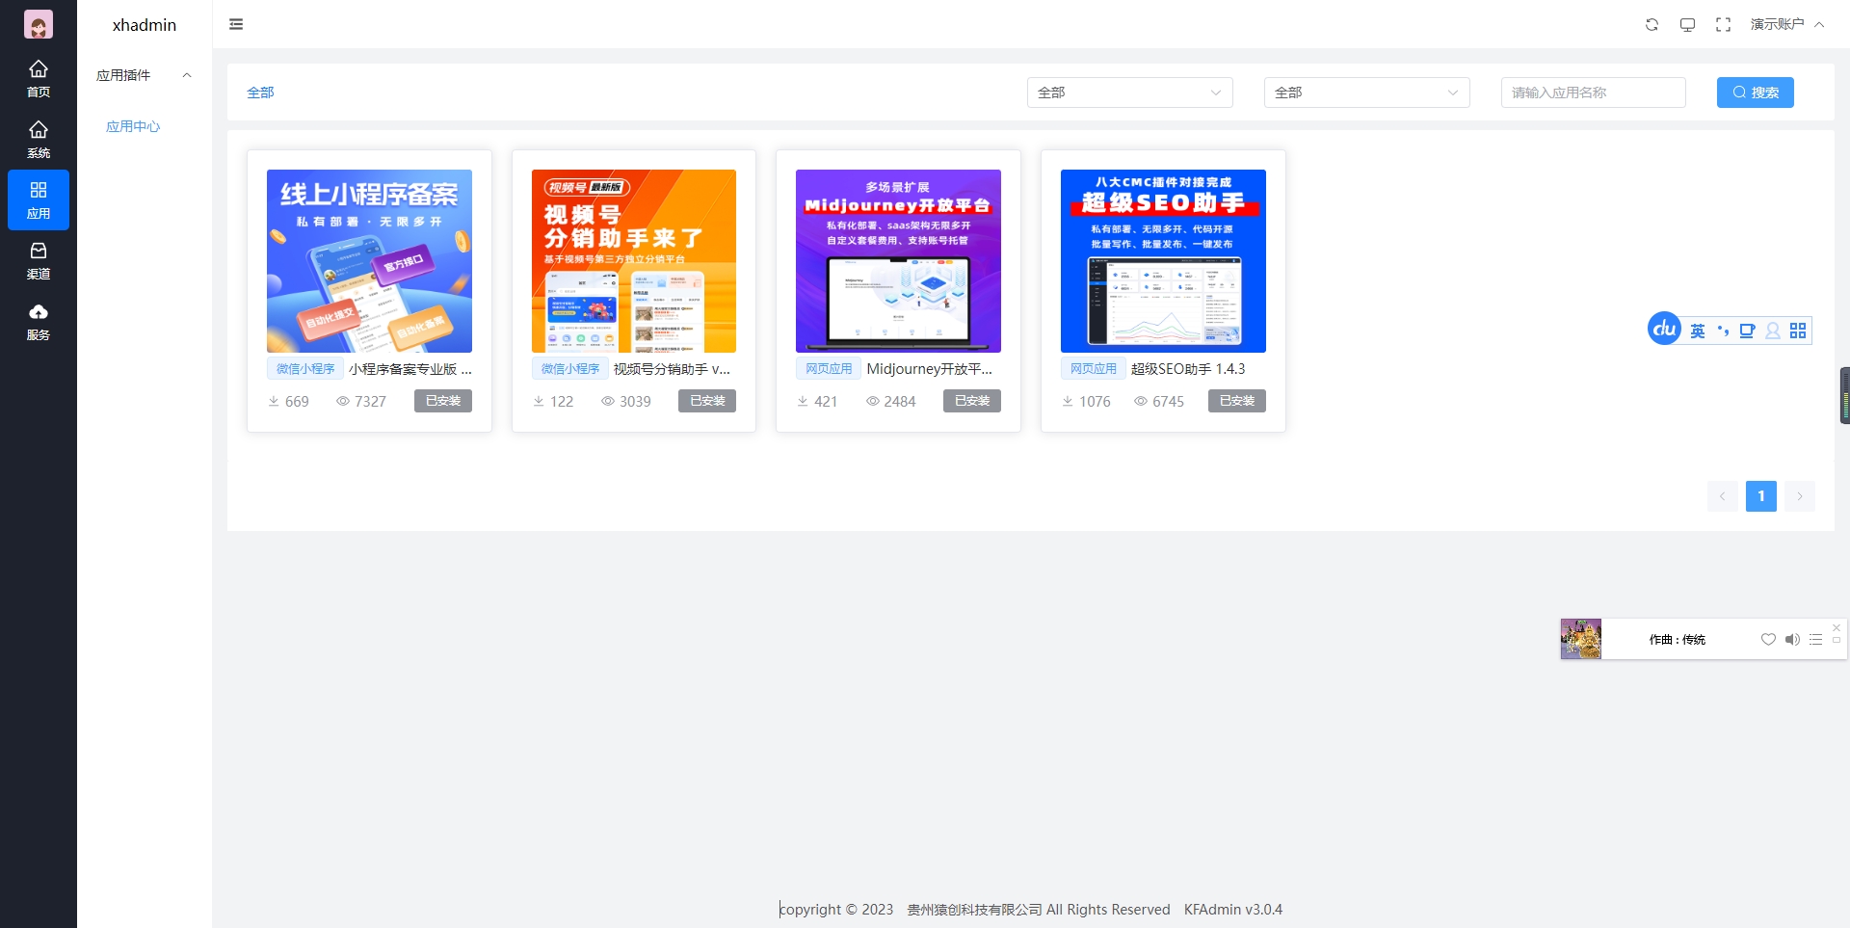
Task: Open the 演示账户 account dropdown
Action: tap(1787, 24)
